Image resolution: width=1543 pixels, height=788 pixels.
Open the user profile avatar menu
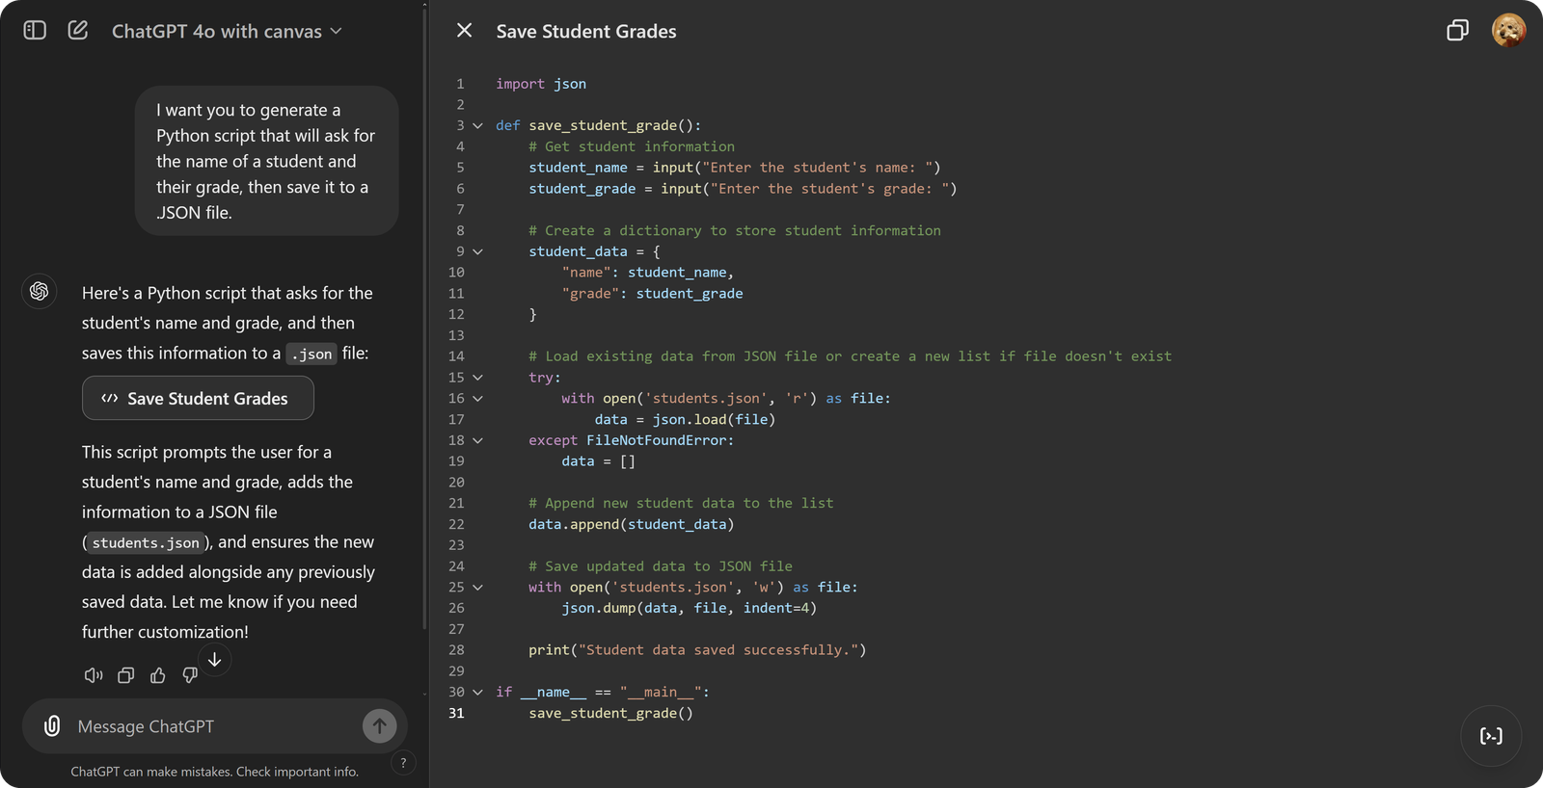tap(1508, 31)
